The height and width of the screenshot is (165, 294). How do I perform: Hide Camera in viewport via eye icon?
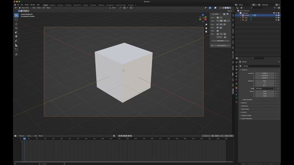click(276, 15)
